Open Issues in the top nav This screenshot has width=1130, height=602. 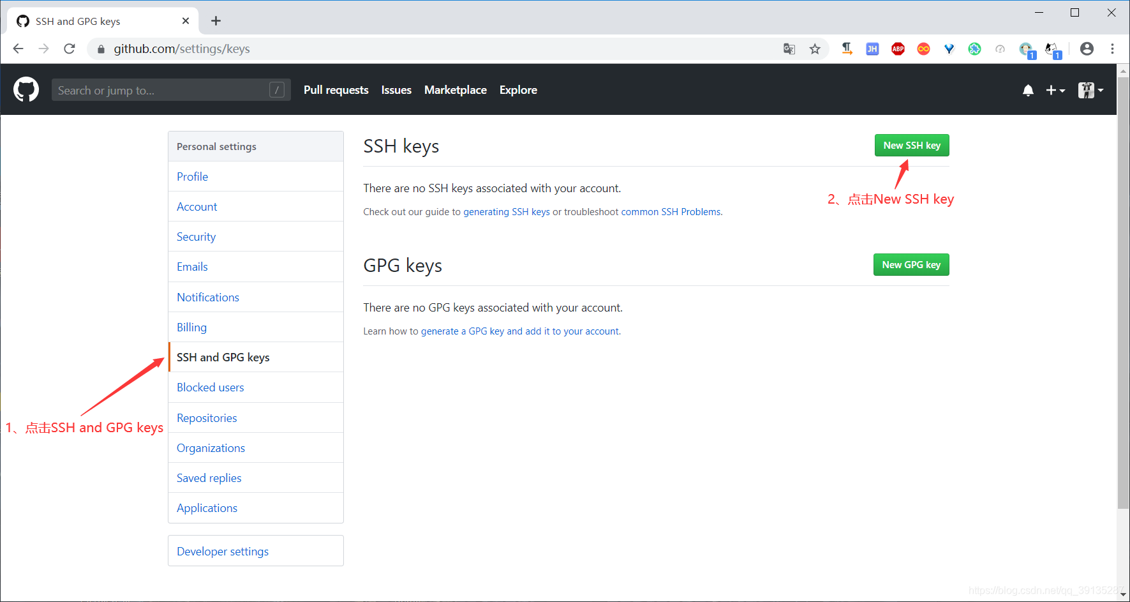(396, 90)
